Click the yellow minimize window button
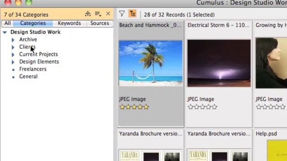 coord(18,2)
